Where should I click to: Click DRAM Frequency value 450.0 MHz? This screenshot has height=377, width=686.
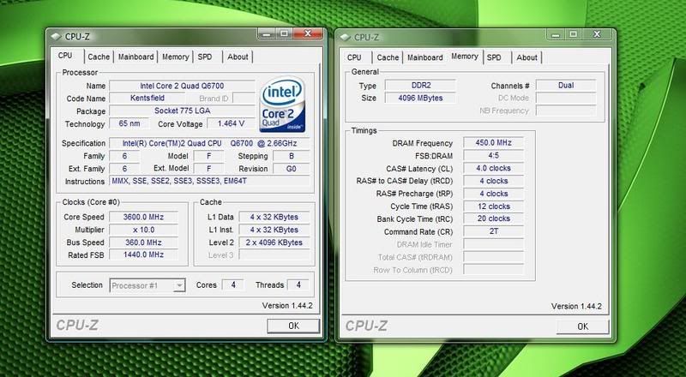[x=493, y=142]
